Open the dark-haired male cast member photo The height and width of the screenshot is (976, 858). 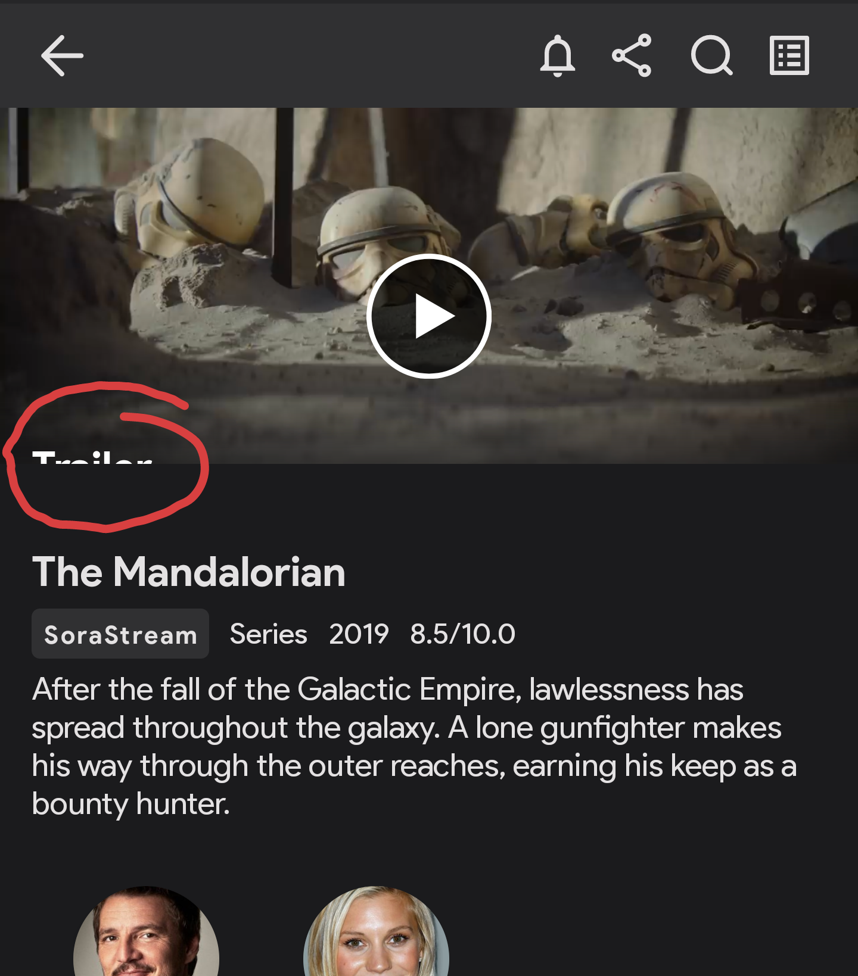147,932
